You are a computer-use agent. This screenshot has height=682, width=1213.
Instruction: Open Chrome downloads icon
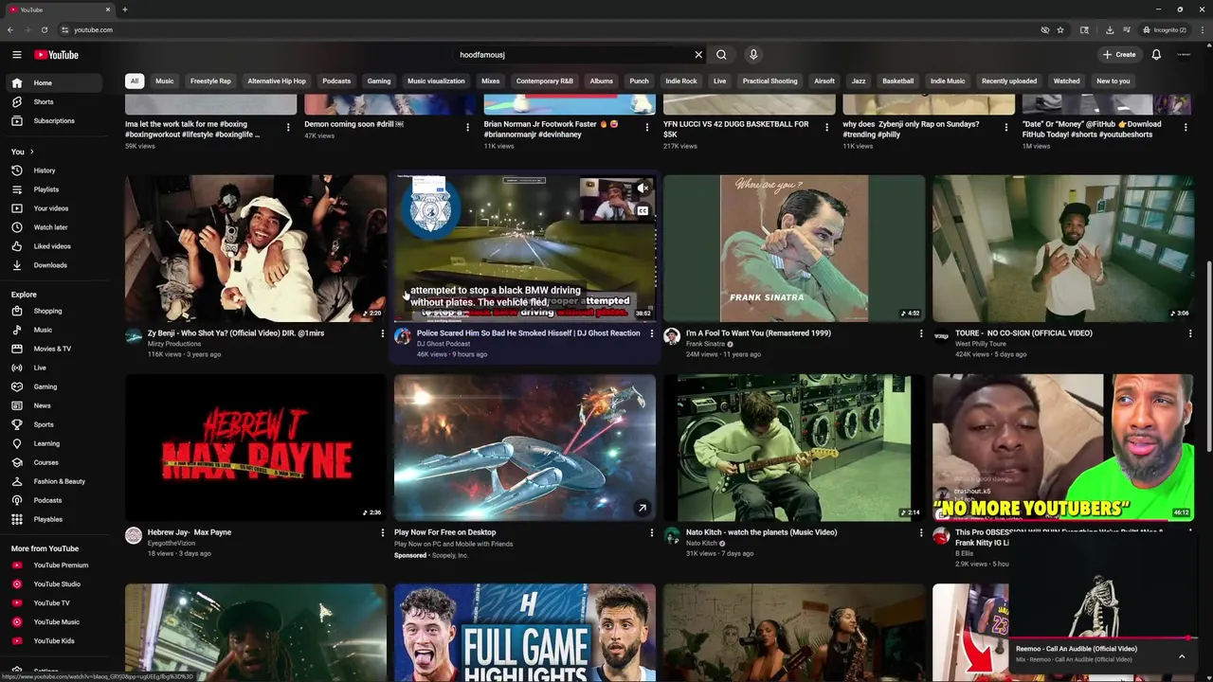click(1110, 29)
